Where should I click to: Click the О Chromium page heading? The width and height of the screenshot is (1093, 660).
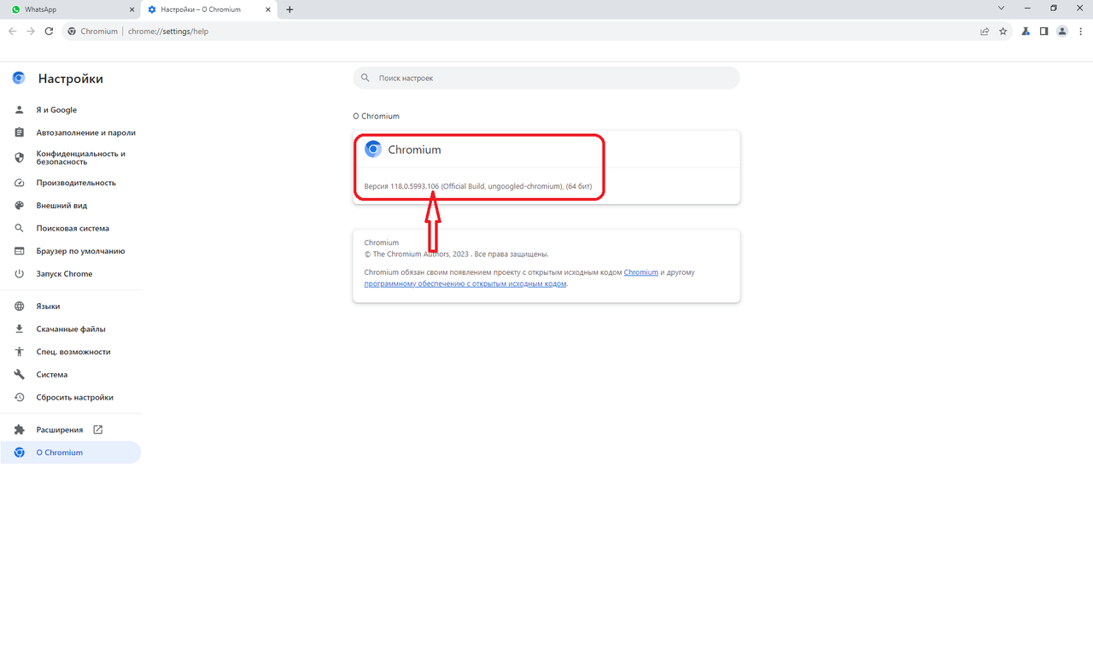[377, 116]
